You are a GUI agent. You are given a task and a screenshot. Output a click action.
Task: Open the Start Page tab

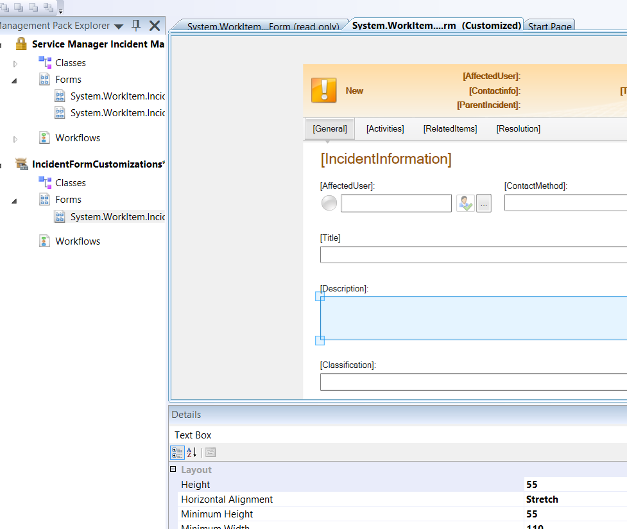point(549,26)
